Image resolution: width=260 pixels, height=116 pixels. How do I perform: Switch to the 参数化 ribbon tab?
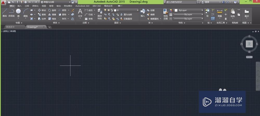click(x=35, y=6)
